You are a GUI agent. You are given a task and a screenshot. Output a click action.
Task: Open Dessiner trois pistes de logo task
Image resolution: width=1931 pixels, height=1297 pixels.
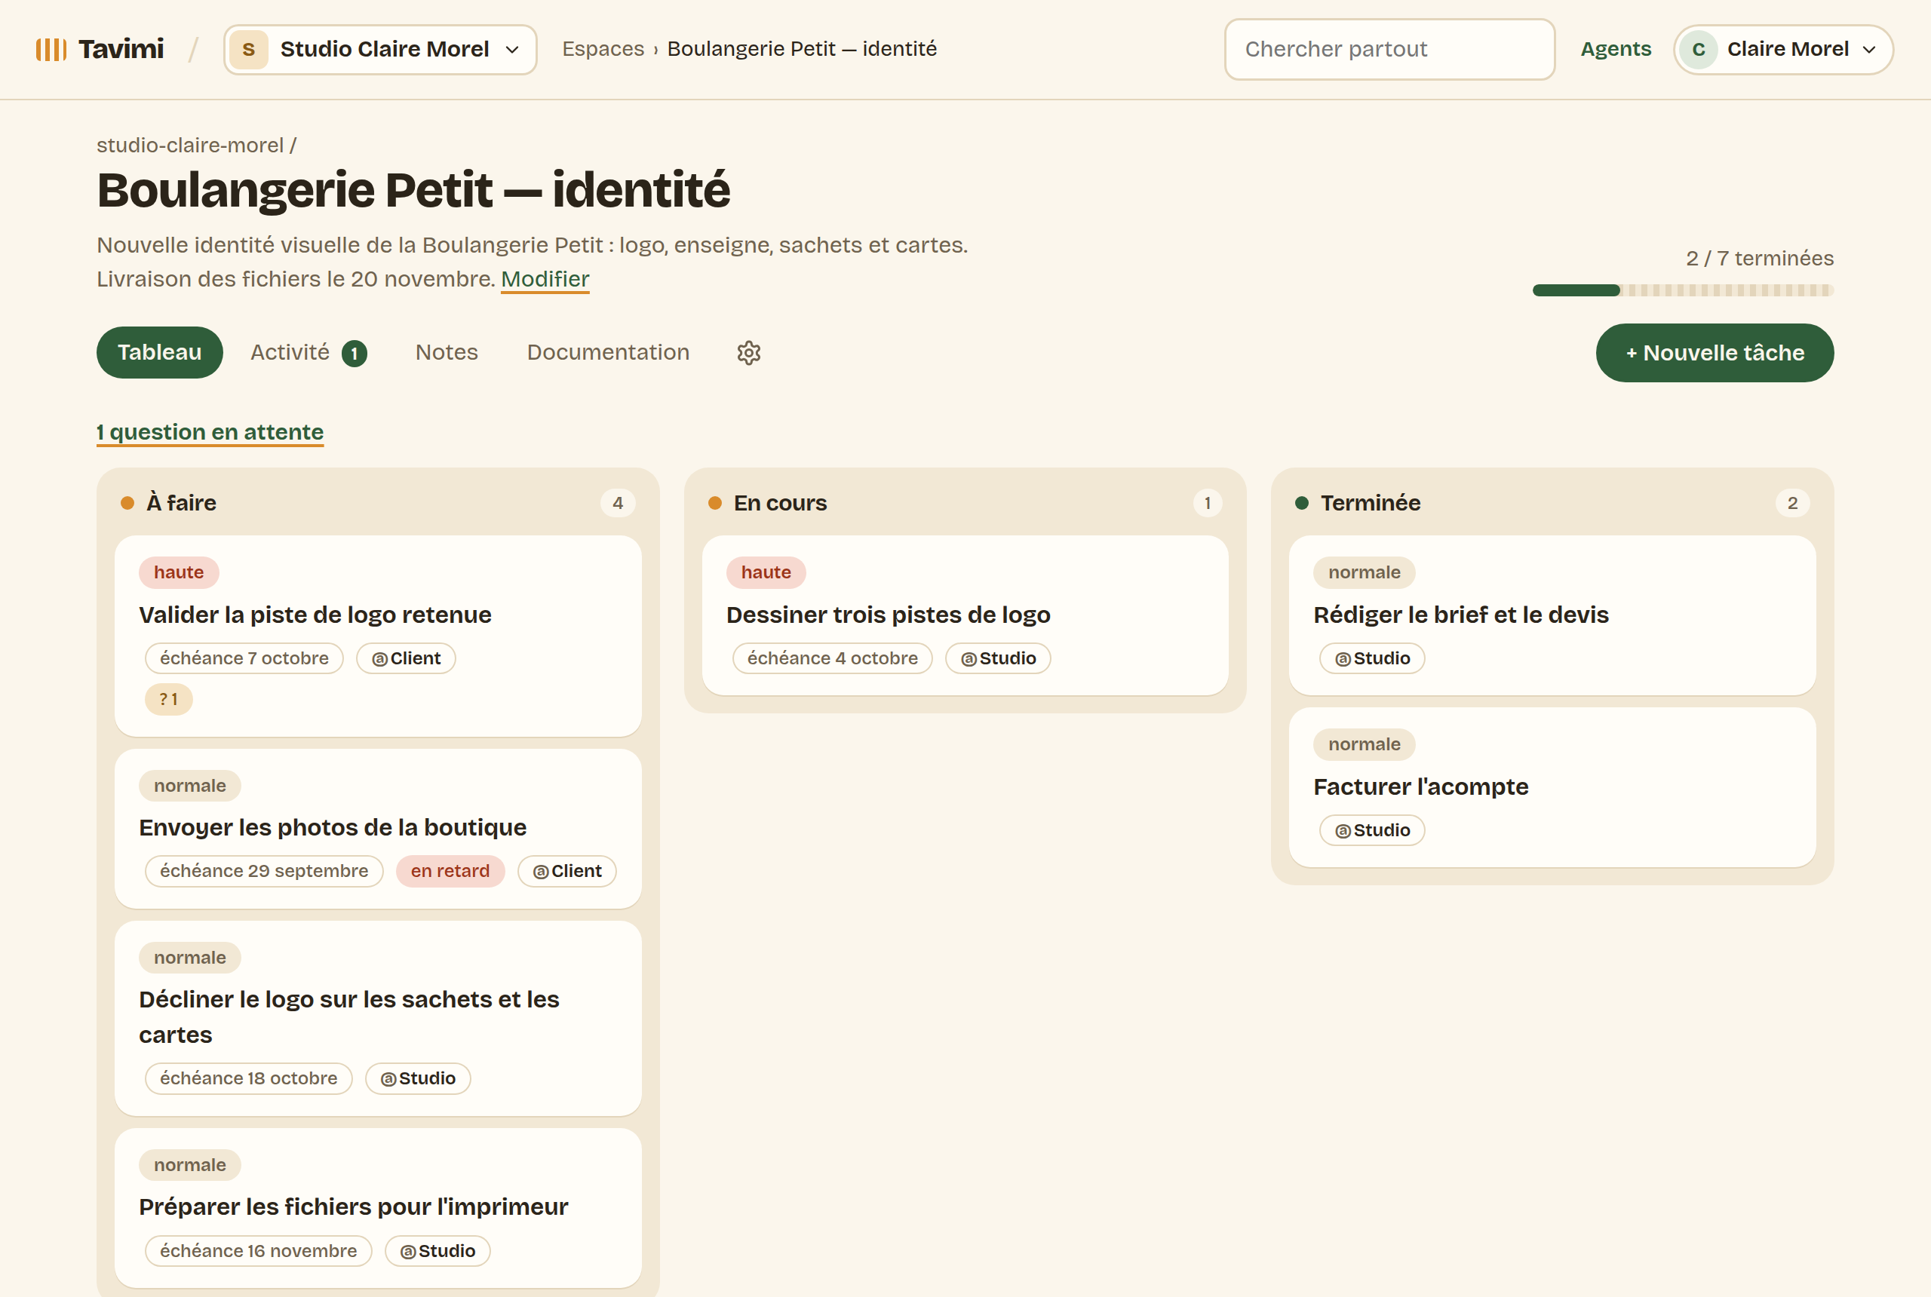[965, 615]
